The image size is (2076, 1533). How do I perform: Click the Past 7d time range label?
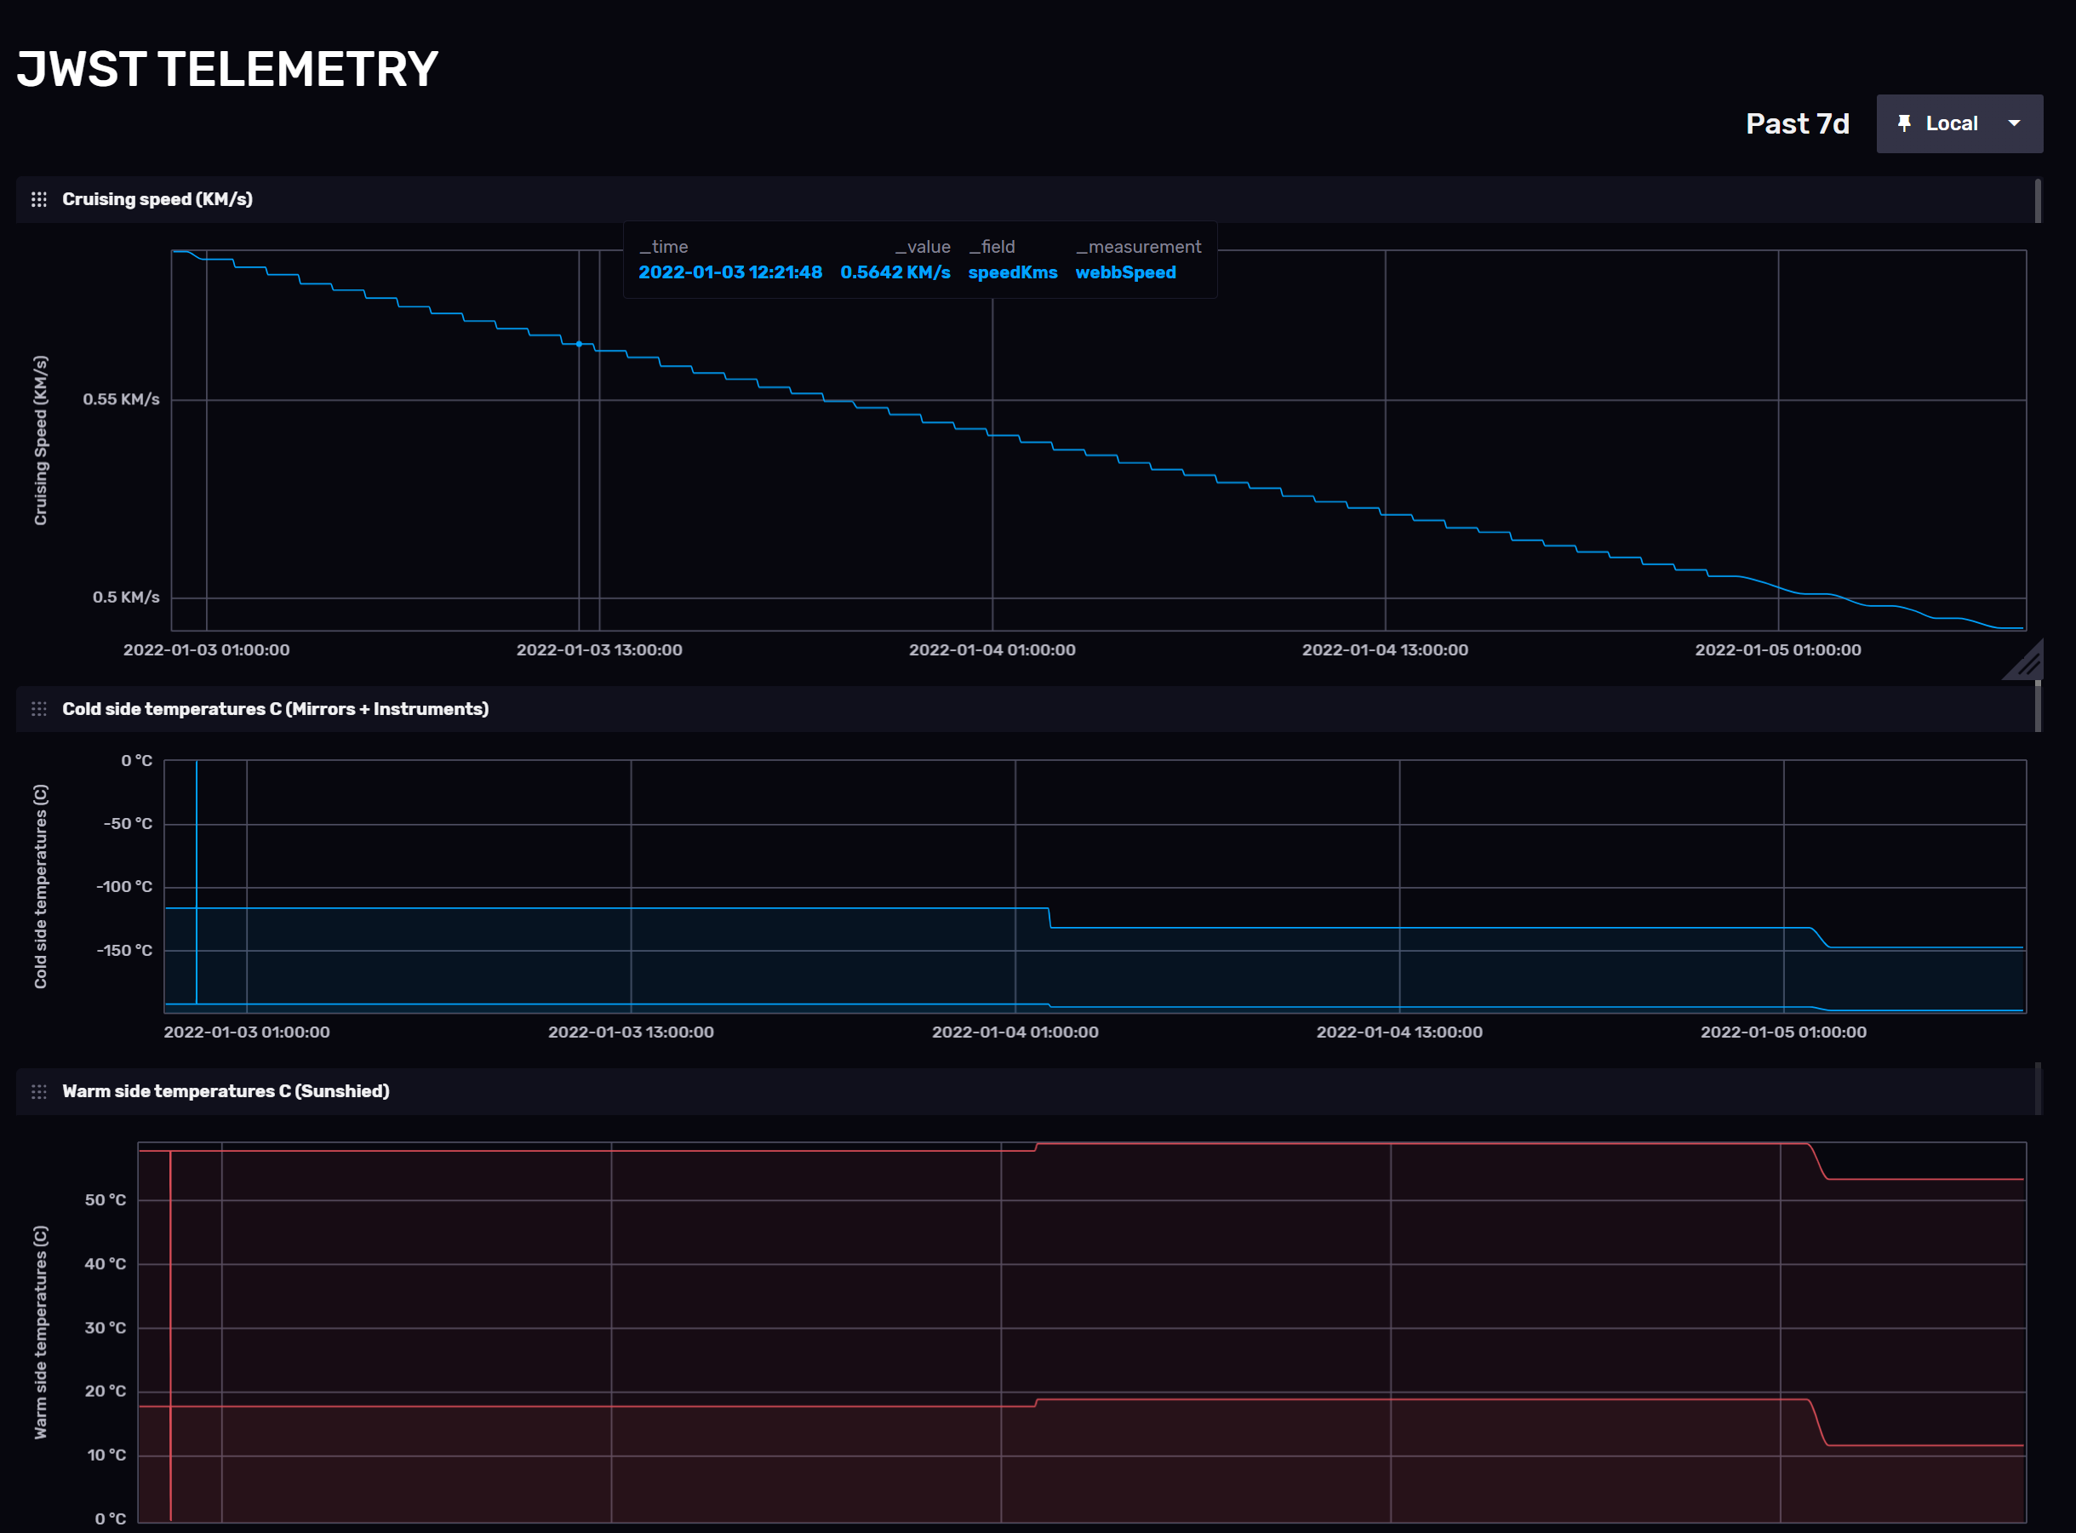tap(1797, 123)
